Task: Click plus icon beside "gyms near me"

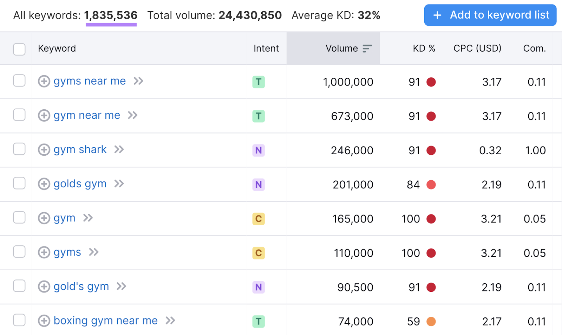Action: pos(44,81)
